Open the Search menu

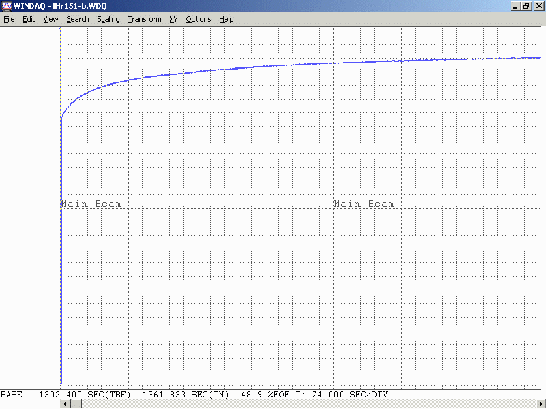(78, 19)
